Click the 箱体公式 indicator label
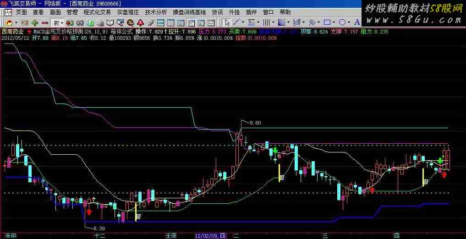This screenshot has height=239, width=466. pos(121,32)
